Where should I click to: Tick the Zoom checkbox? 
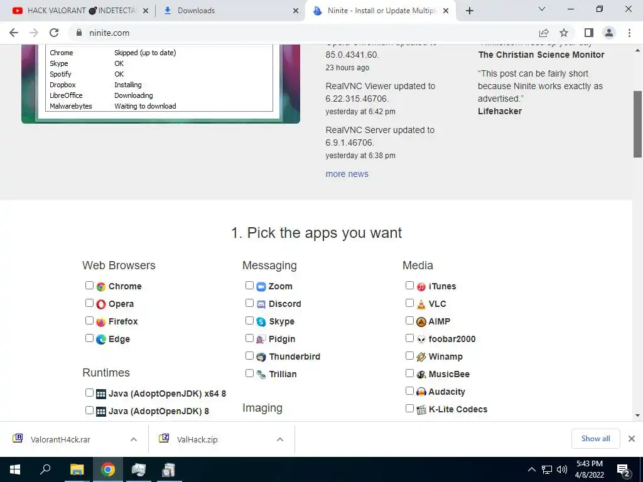point(249,286)
